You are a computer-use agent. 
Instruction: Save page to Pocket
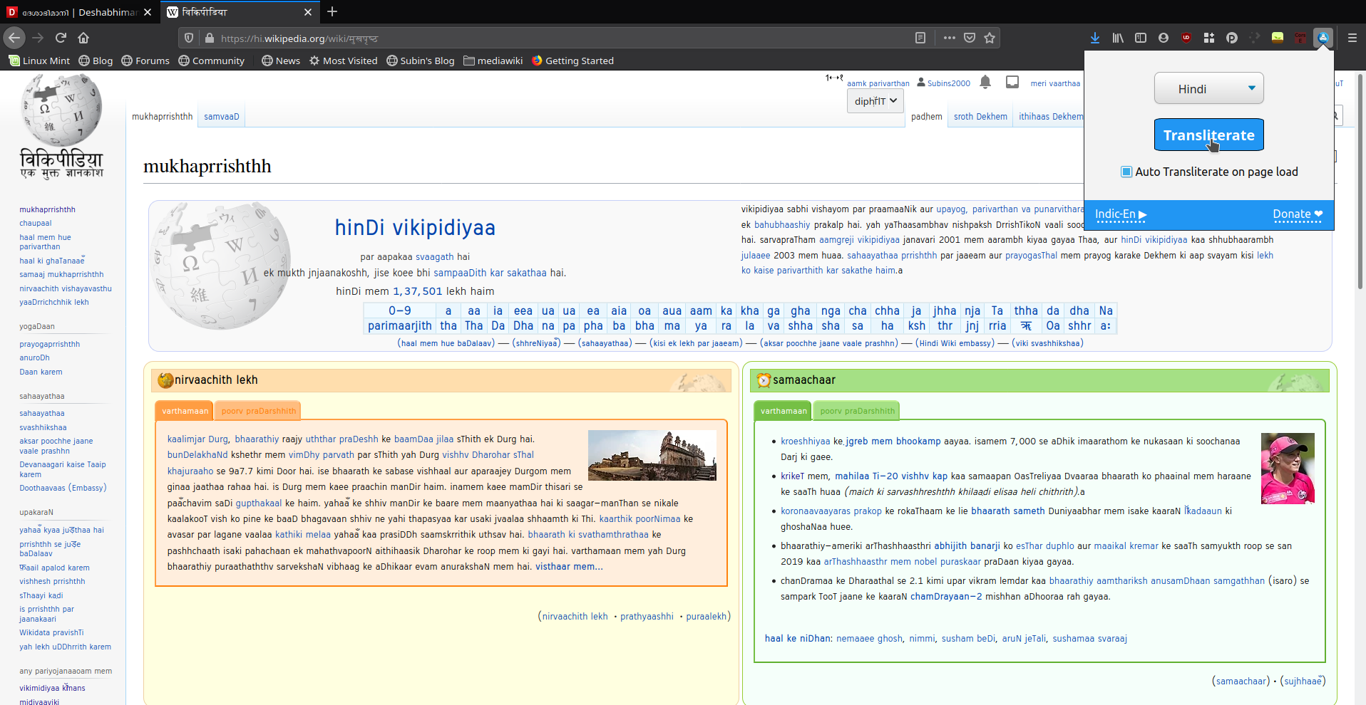970,38
